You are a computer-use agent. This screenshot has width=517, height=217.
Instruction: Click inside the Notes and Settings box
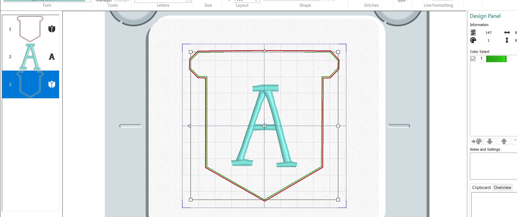coord(493,166)
